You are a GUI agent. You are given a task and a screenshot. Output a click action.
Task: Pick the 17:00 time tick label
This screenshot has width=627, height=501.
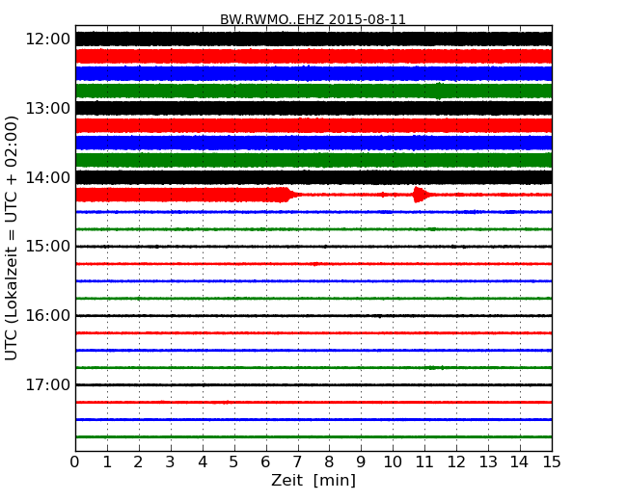(48, 384)
